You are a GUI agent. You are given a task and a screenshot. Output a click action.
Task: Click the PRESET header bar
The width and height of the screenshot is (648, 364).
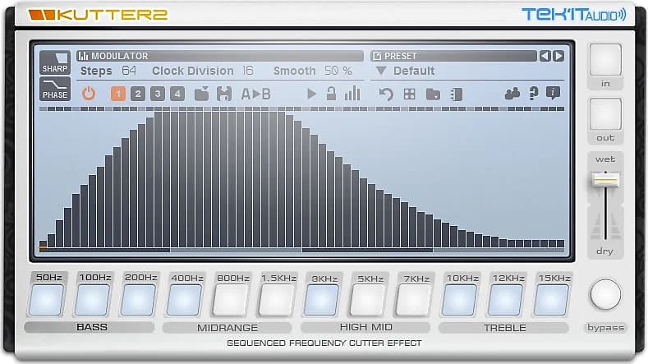point(453,56)
